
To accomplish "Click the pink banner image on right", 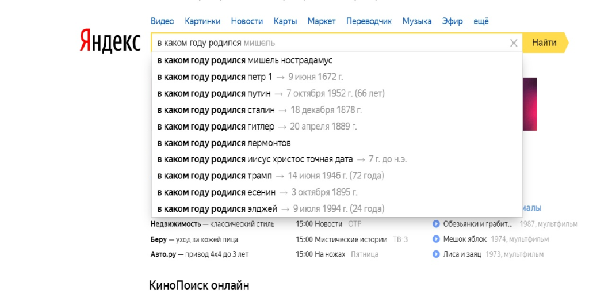I will click(530, 105).
